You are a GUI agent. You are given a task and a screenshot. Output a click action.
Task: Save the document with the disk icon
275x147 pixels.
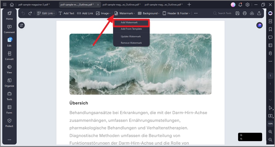tap(237, 13)
